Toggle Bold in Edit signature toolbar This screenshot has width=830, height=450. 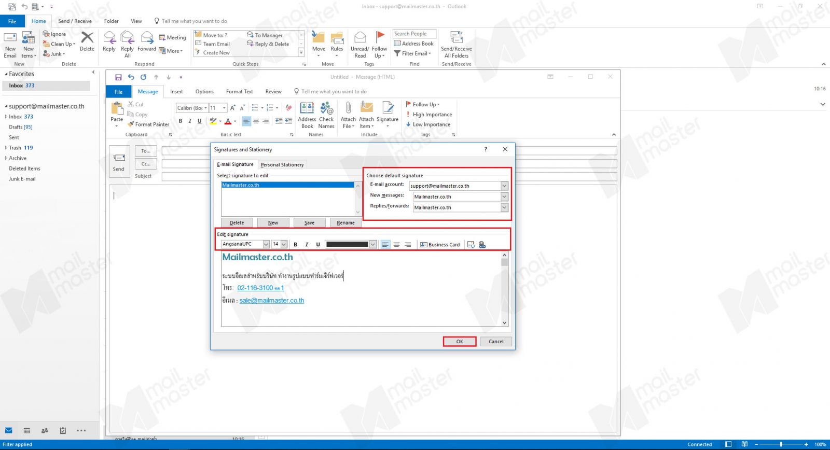pyautogui.click(x=296, y=245)
